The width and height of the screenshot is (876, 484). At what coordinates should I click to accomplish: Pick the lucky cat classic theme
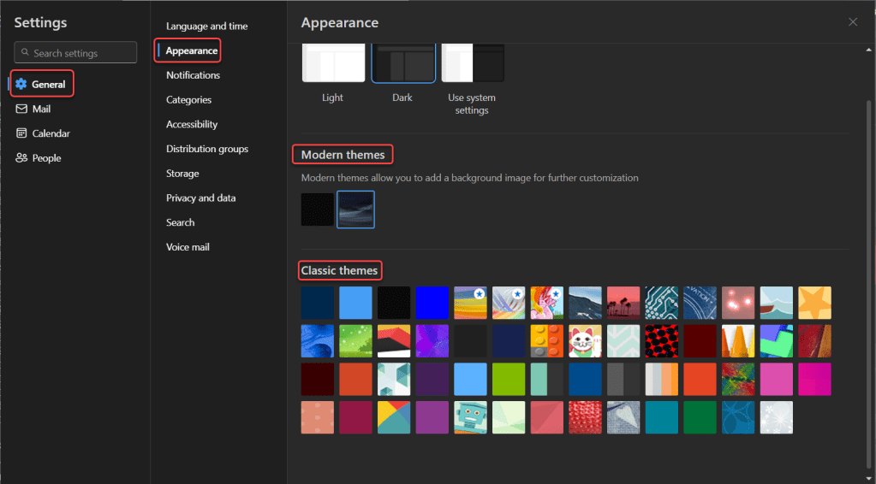pos(586,340)
